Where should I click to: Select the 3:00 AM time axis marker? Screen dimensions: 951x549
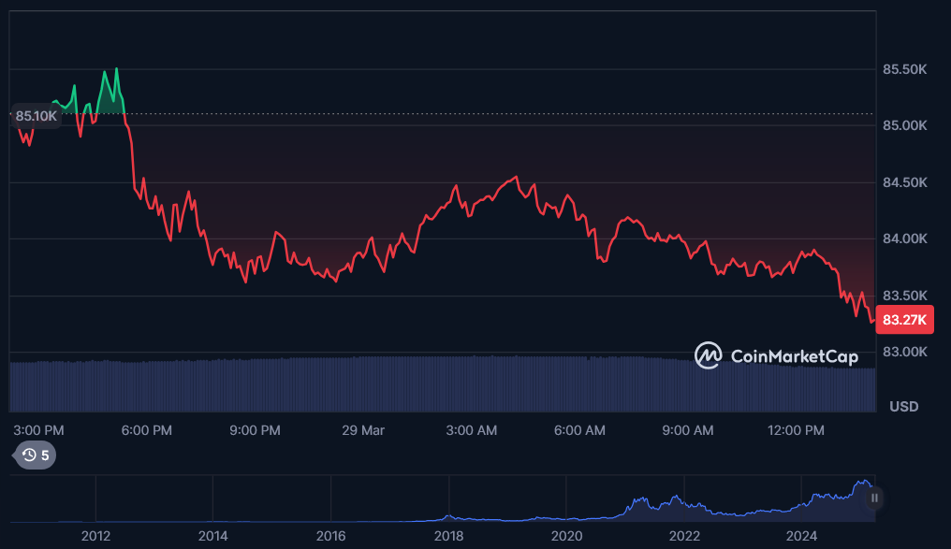click(x=472, y=430)
